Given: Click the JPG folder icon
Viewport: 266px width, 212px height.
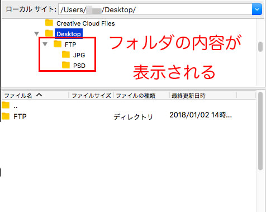Looking at the screenshot, I should pyautogui.click(x=66, y=55).
